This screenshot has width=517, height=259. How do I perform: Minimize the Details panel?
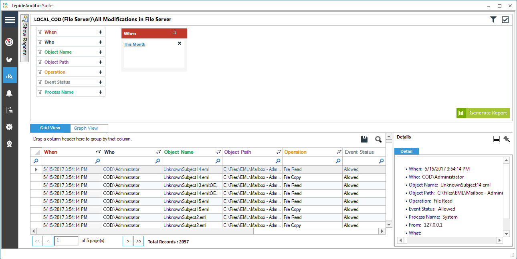pos(496,139)
